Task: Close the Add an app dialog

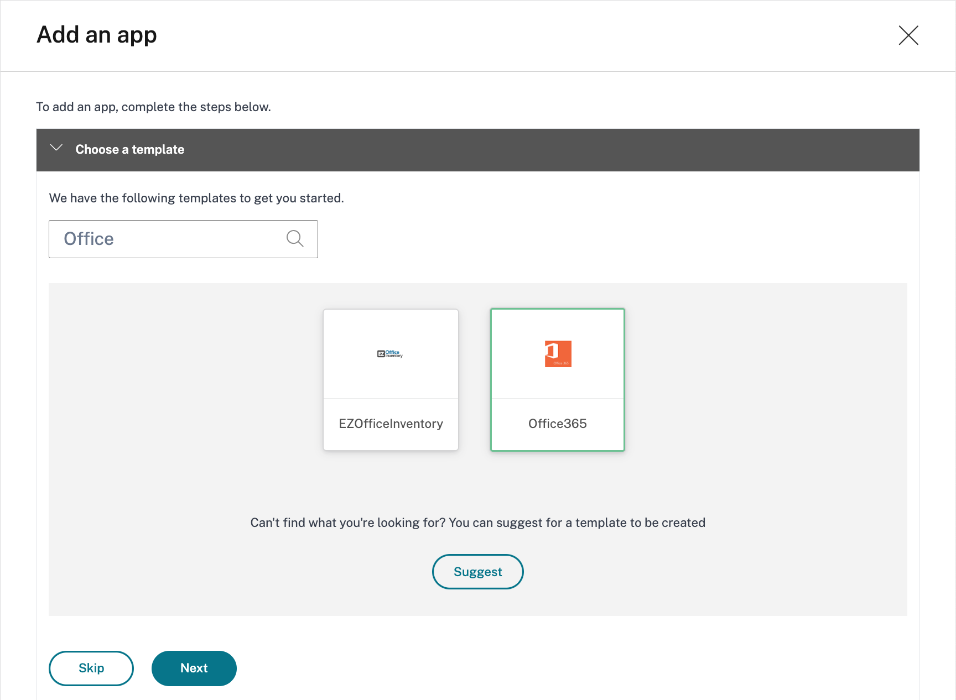Action: (908, 35)
